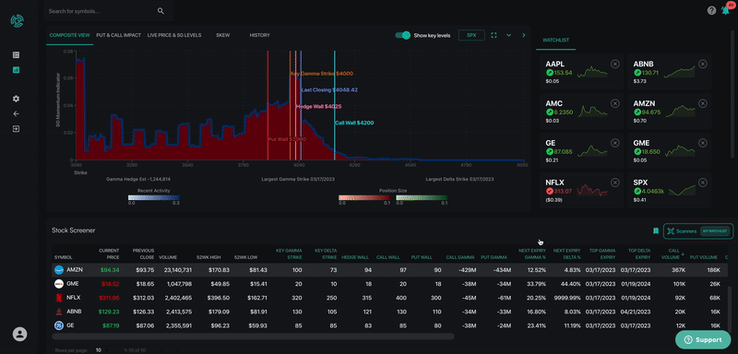
Task: Select the Watchlist tab
Action: (556, 41)
